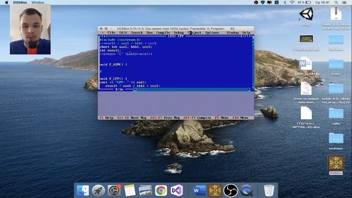Open the Compile menu
Screen dimensions: 352x198
pyautogui.click(x=163, y=32)
